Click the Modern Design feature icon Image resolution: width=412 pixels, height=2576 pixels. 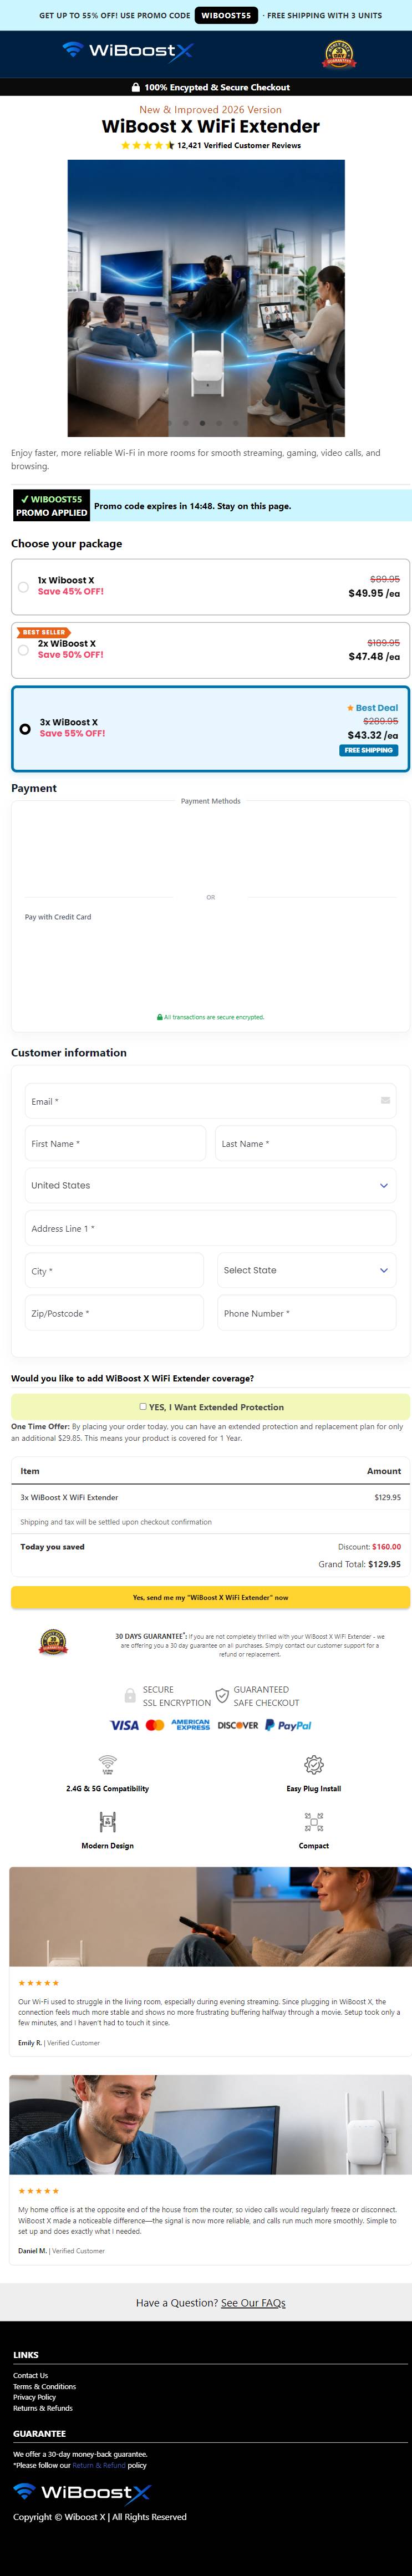107,1822
